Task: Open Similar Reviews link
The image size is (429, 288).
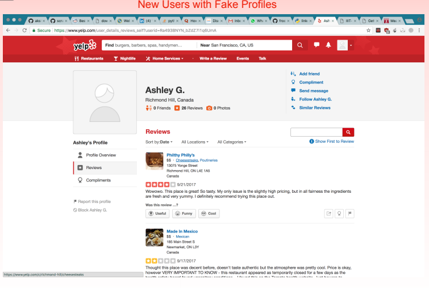Action: tap(315, 108)
